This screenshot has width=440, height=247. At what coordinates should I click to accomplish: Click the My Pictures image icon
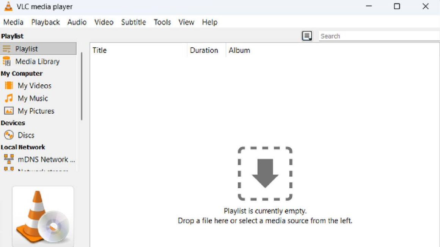[9, 111]
